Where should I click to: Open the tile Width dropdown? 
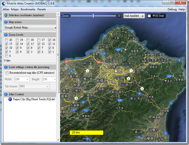tap(22, 79)
